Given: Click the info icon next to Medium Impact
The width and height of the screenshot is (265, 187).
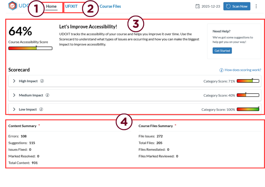Looking at the screenshot, I should [x=47, y=95].
